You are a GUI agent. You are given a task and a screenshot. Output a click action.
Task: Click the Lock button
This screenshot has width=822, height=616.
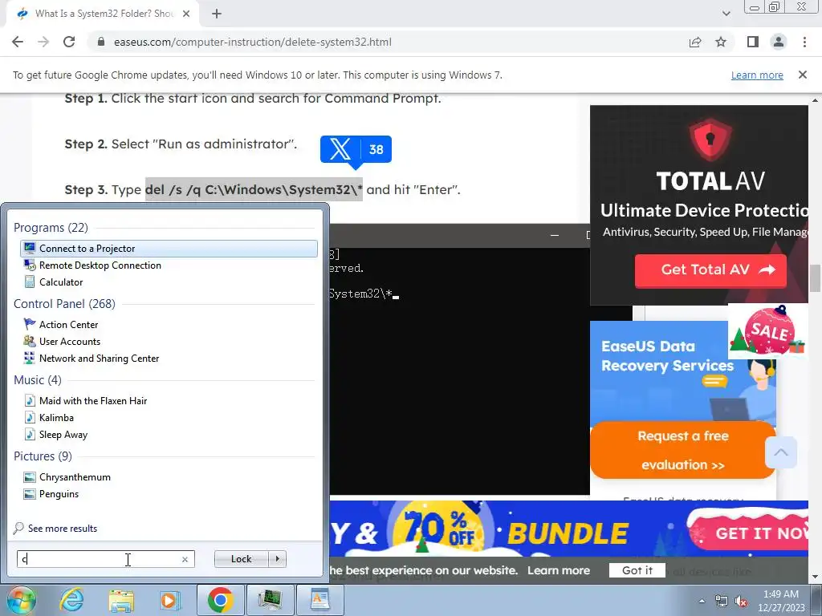[x=241, y=559]
